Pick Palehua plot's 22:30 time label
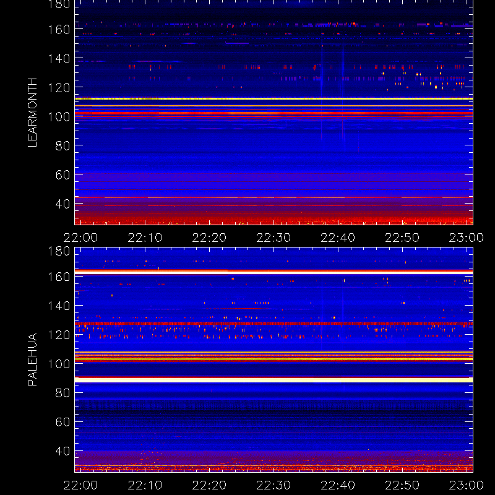This screenshot has width=495, height=495. coord(273,485)
